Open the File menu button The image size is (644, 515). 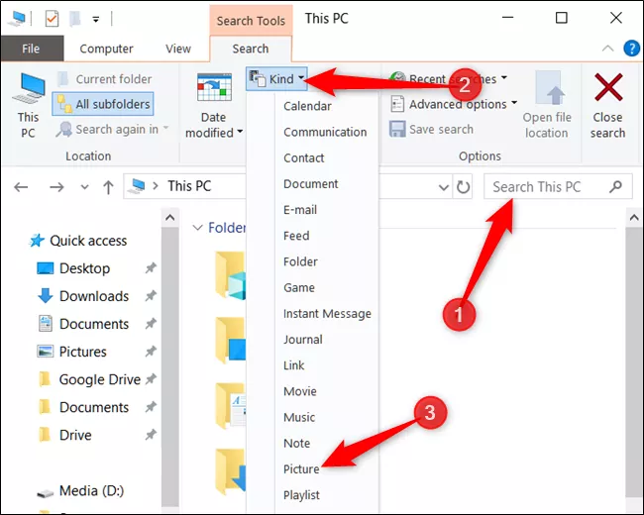point(31,49)
